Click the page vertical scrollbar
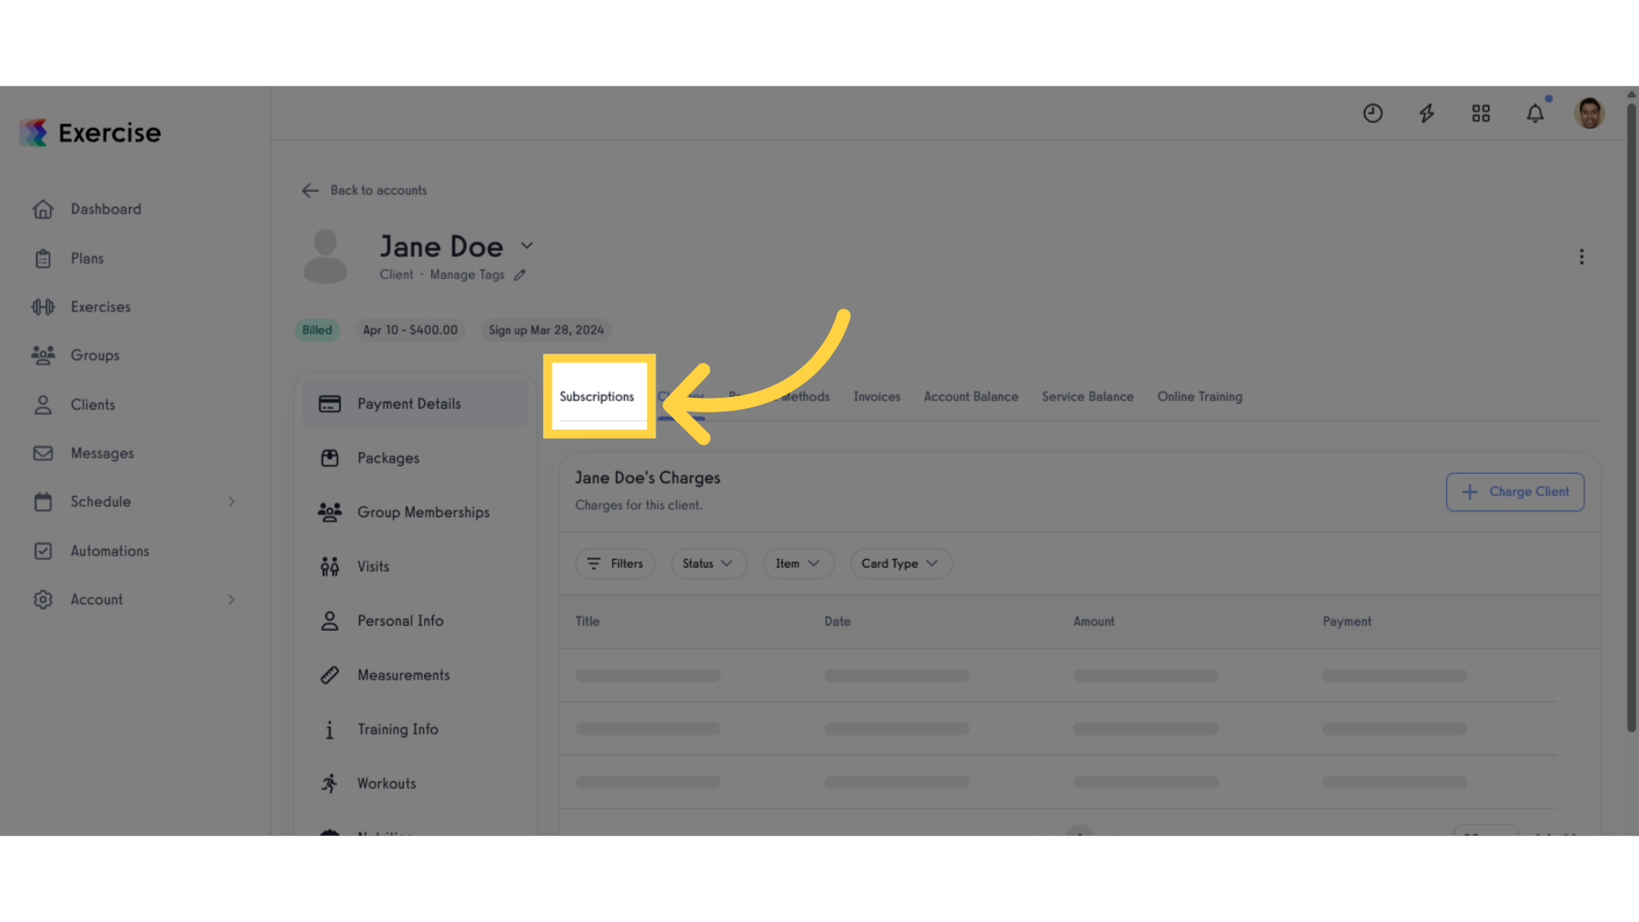This screenshot has width=1639, height=922. pos(1631,418)
